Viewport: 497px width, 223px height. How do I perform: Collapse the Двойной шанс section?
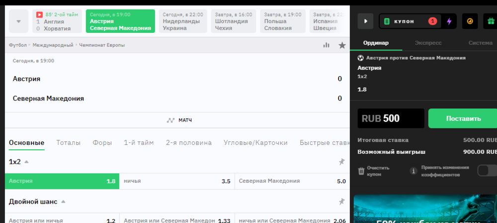[x=64, y=202]
